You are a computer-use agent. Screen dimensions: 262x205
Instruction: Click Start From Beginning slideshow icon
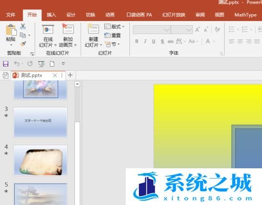[41, 64]
